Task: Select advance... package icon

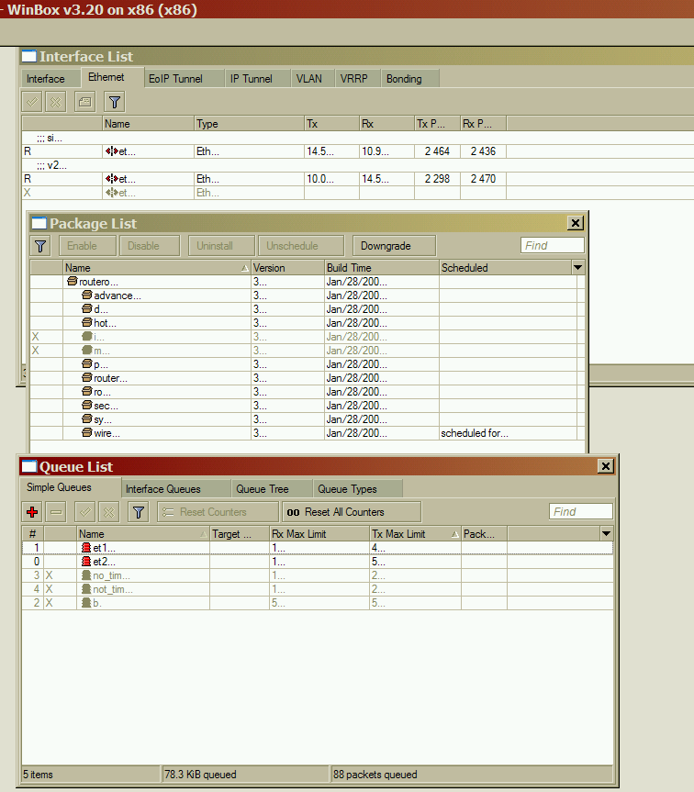Action: pos(87,295)
